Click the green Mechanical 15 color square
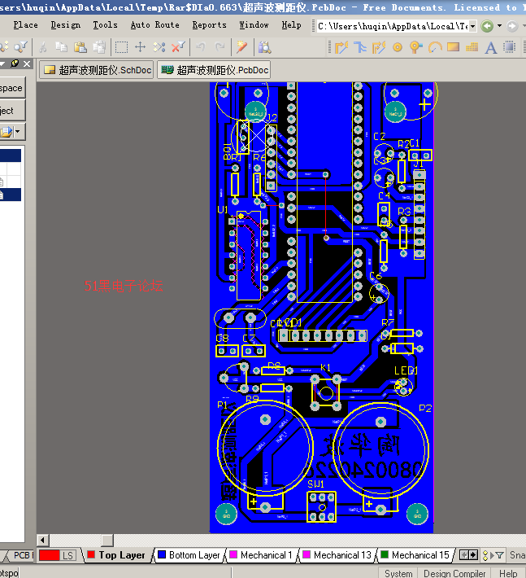This screenshot has width=526, height=578. [385, 554]
